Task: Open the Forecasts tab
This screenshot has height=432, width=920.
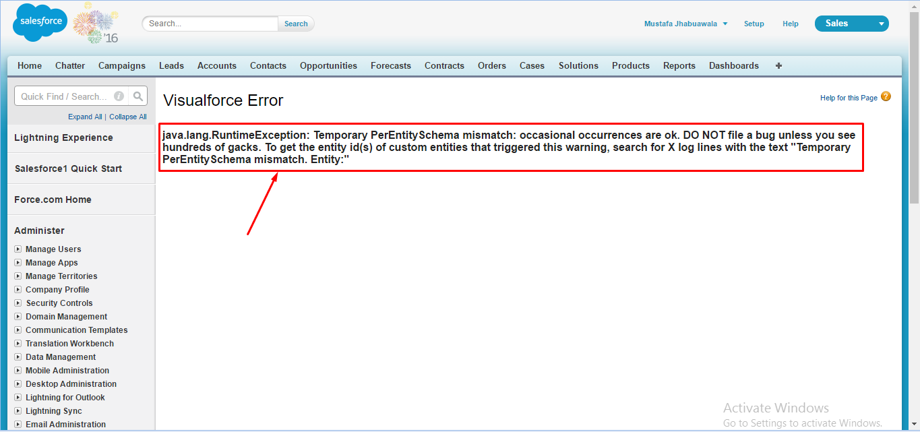Action: pyautogui.click(x=391, y=66)
